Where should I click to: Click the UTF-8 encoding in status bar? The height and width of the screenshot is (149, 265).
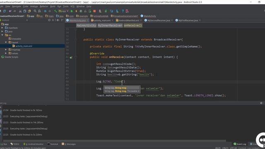point(234,148)
